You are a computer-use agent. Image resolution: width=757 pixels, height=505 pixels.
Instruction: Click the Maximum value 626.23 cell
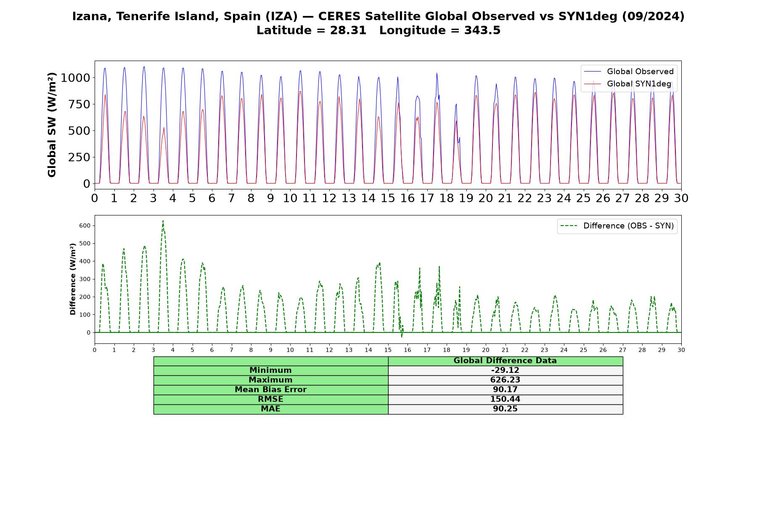[x=506, y=380]
